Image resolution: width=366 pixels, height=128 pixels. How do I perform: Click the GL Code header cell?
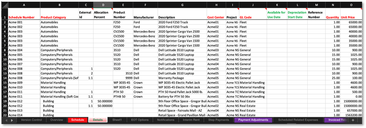(253, 14)
